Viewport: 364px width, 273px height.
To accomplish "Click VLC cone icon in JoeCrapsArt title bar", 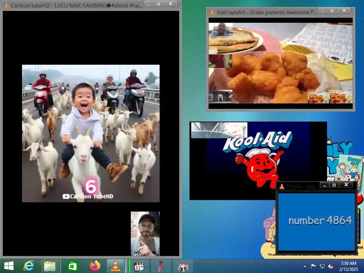I will (212, 12).
